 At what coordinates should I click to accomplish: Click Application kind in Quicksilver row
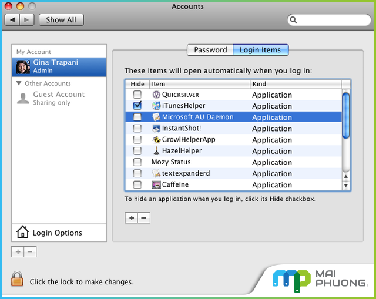coord(272,95)
